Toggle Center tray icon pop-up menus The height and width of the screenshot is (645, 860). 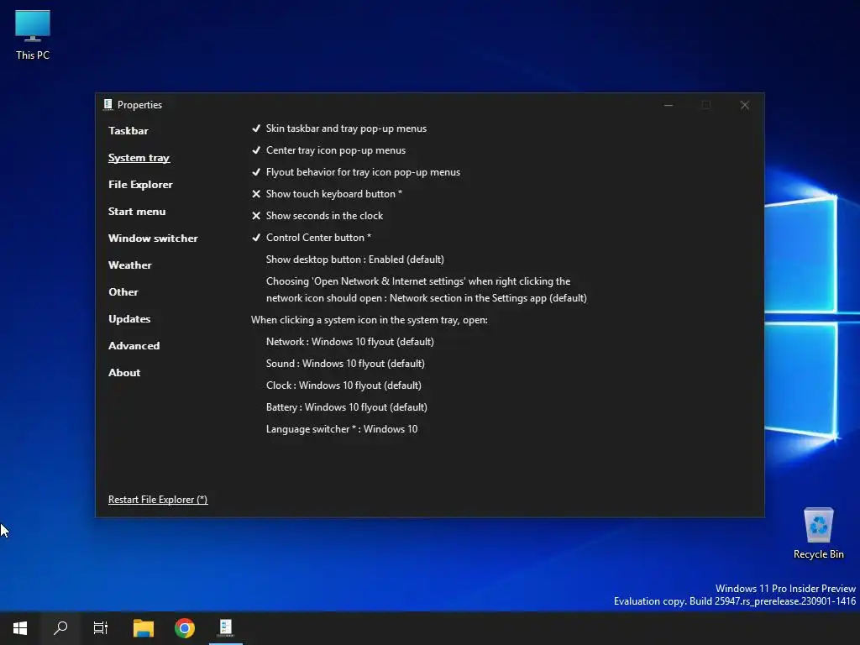[x=328, y=150]
